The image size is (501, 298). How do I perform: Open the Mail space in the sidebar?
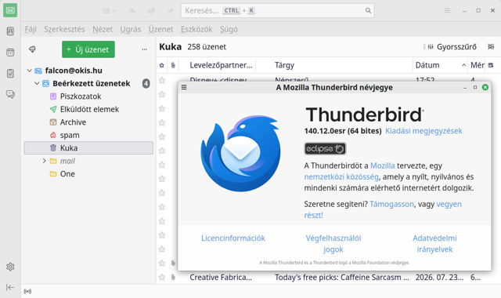(10, 10)
